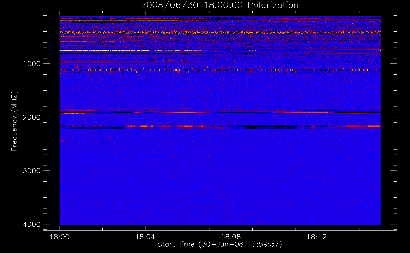Click the 2000 frequency tick label

(32, 117)
